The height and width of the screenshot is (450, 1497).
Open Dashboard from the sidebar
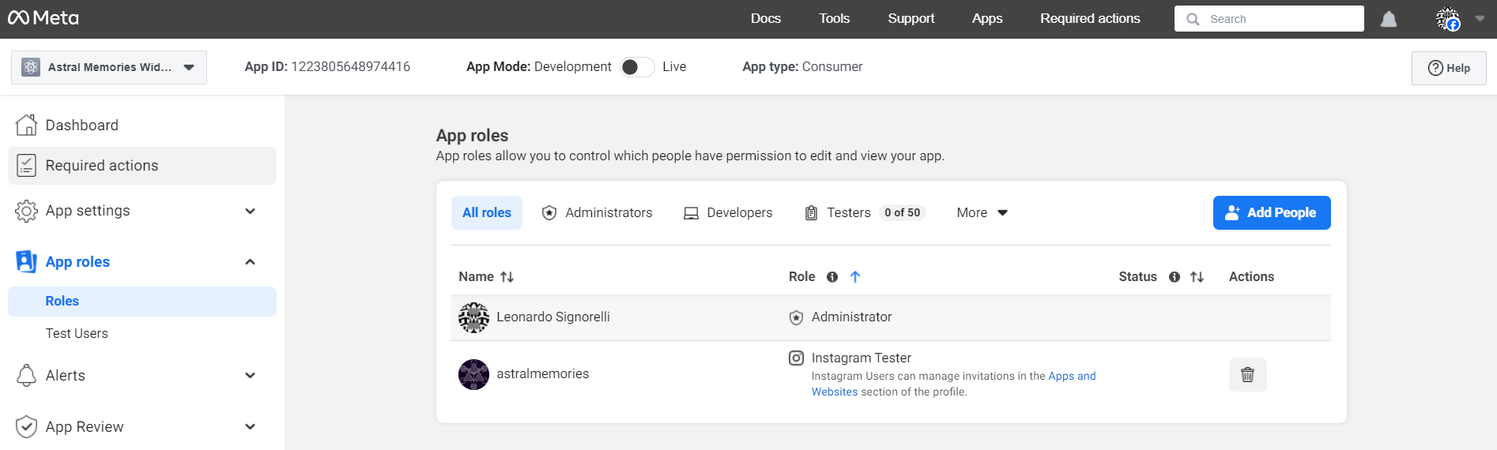click(81, 126)
